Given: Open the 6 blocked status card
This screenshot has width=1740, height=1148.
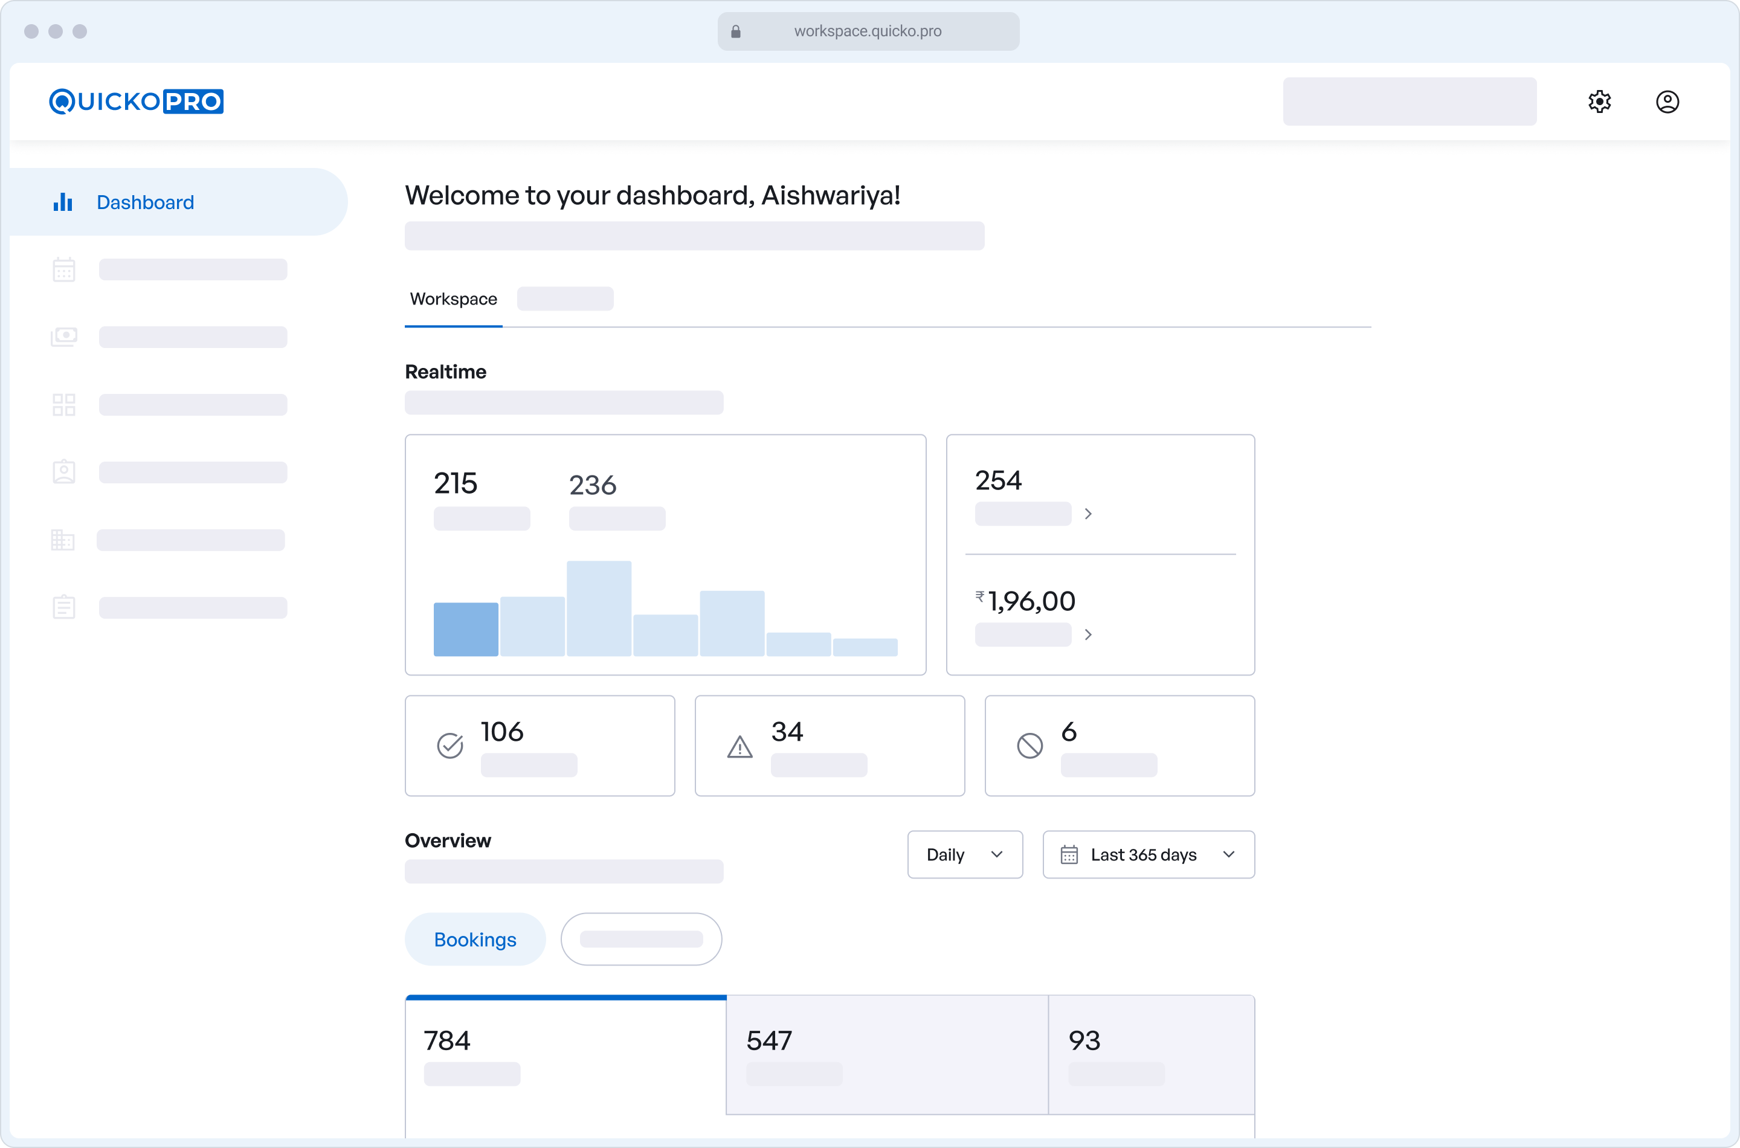Looking at the screenshot, I should pos(1120,746).
